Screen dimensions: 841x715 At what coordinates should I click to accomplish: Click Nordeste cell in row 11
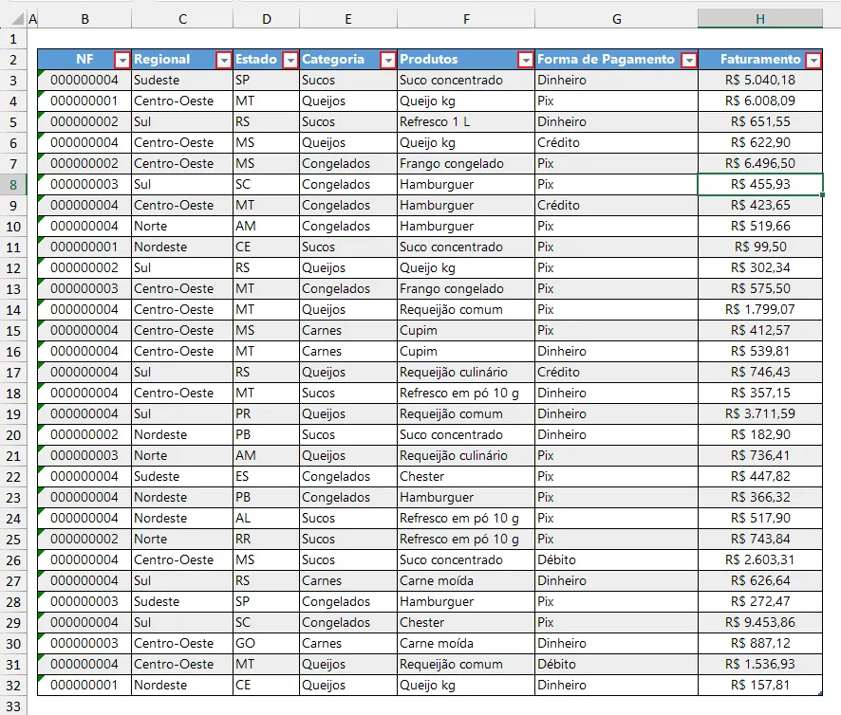(182, 247)
